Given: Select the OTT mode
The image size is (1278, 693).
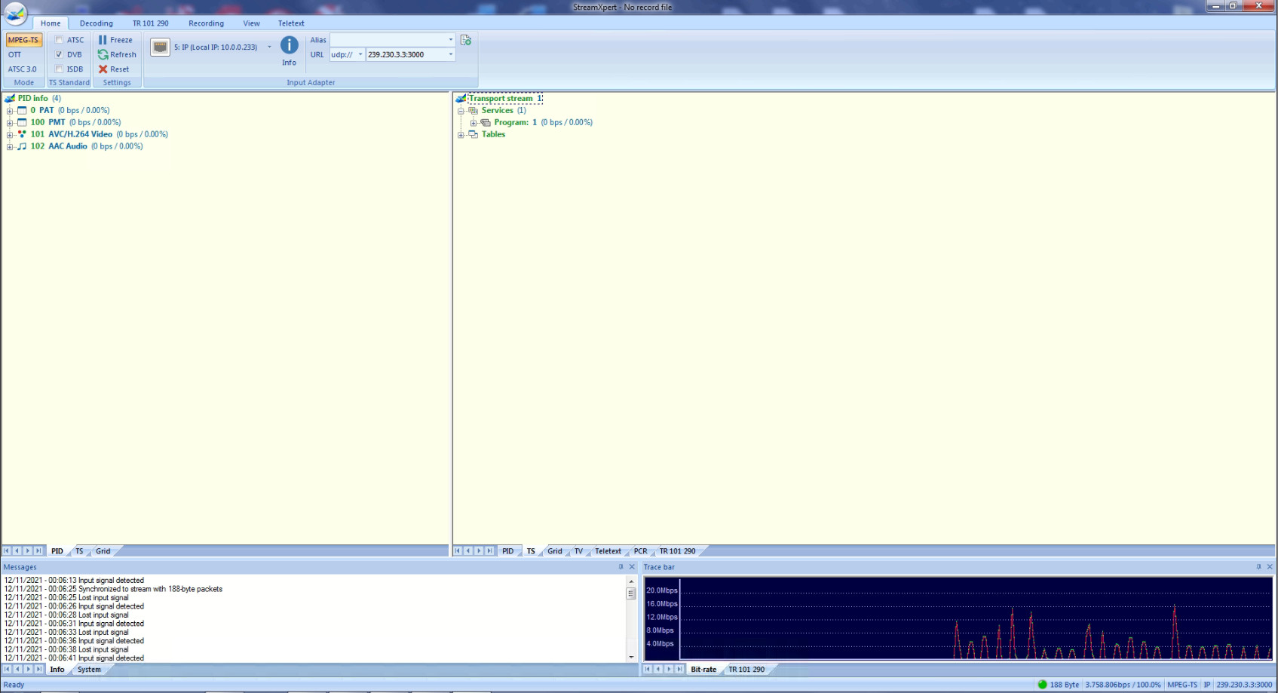Looking at the screenshot, I should pyautogui.click(x=15, y=54).
